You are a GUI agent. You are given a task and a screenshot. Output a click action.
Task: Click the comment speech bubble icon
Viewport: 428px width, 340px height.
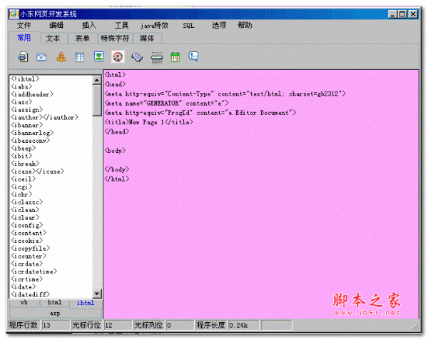tap(193, 56)
